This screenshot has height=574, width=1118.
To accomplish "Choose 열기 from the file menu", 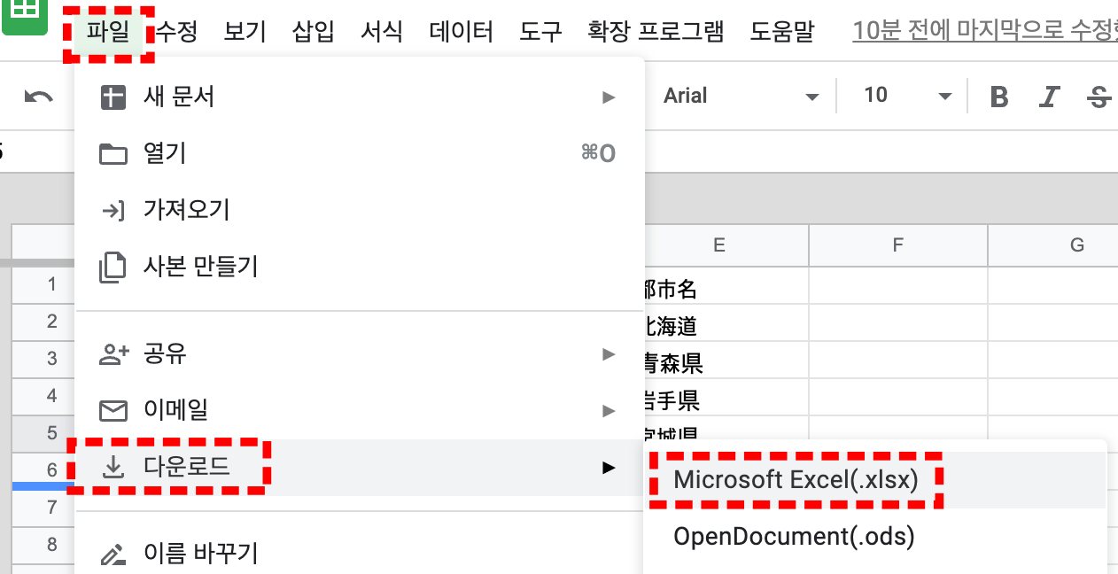I will point(360,153).
